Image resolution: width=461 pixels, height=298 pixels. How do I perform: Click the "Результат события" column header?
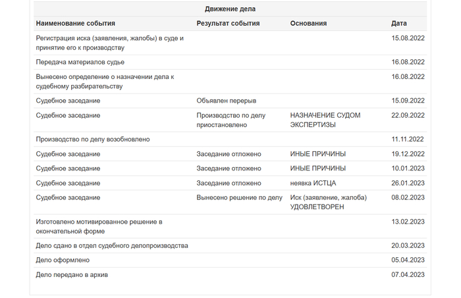pyautogui.click(x=228, y=24)
